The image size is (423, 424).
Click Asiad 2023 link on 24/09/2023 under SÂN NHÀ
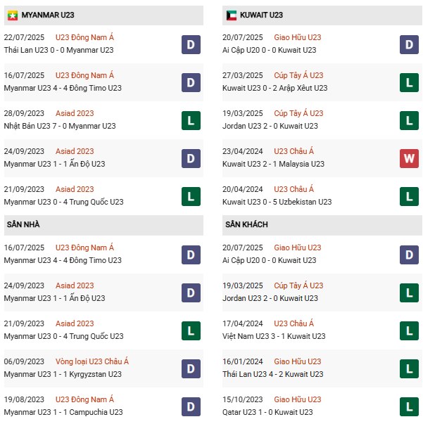tap(75, 285)
